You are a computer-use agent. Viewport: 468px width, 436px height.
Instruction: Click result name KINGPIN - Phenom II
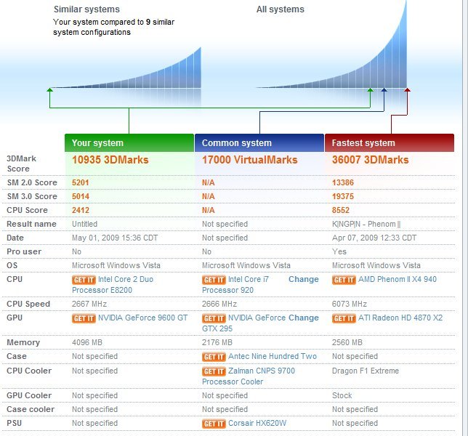click(x=366, y=224)
